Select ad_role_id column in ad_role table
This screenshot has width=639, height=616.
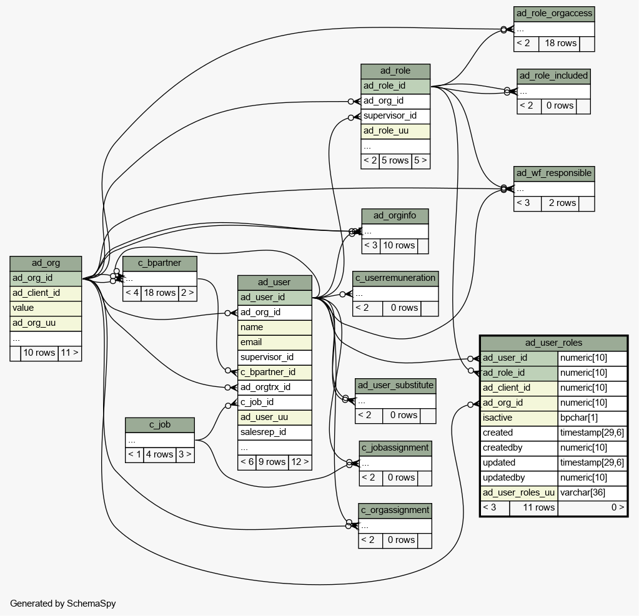point(395,86)
